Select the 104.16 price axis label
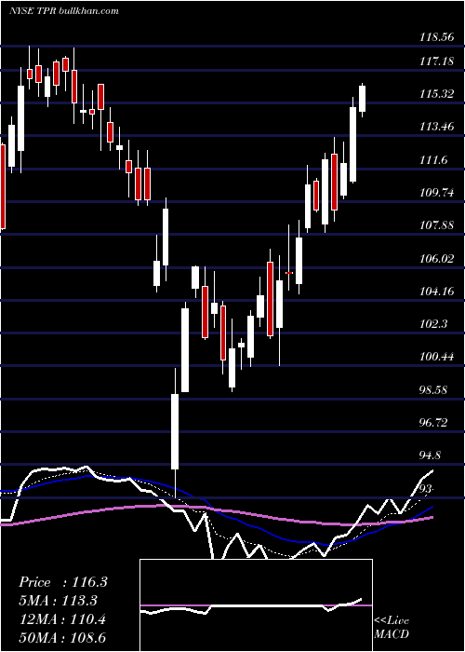 coord(437,291)
